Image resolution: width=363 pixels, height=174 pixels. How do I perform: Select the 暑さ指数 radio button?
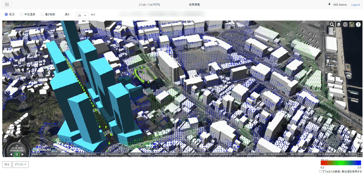pyautogui.click(x=42, y=14)
